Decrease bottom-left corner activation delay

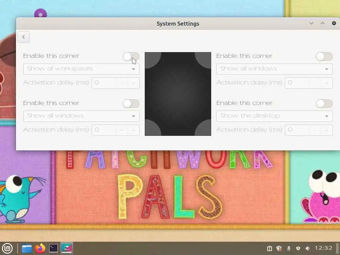coord(122,130)
